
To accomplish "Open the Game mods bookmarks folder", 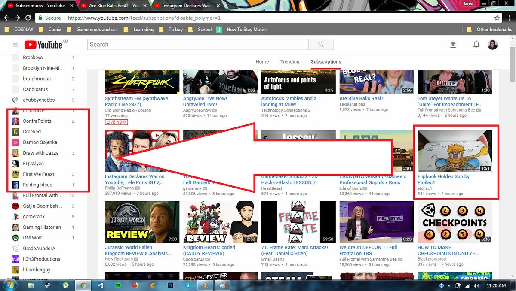I will pyautogui.click(x=92, y=30).
